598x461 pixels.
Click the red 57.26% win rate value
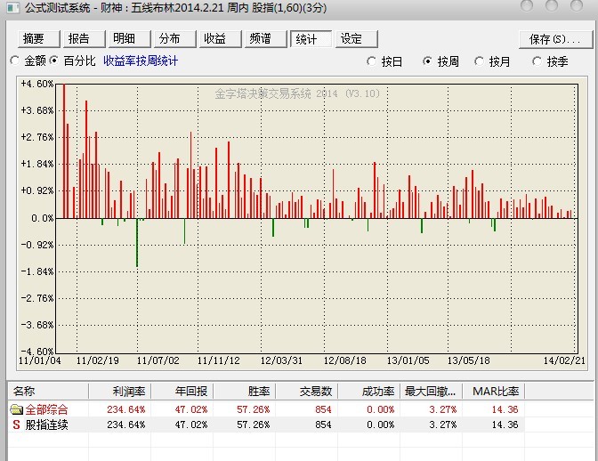[254, 409]
